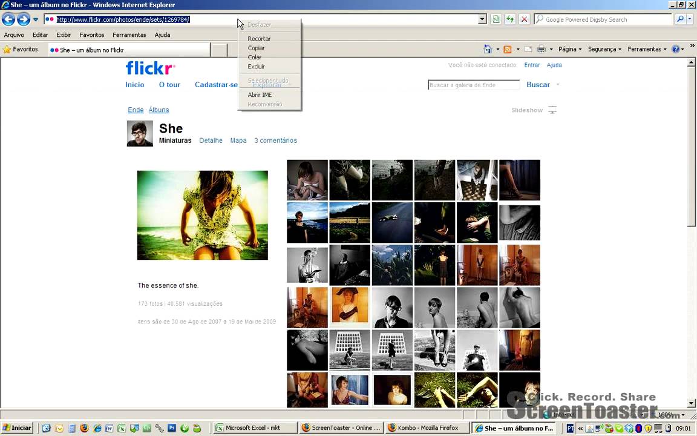Switch to Kombo - Mozilla Firefox taskbar button
This screenshot has height=436, width=697.
[x=427, y=428]
